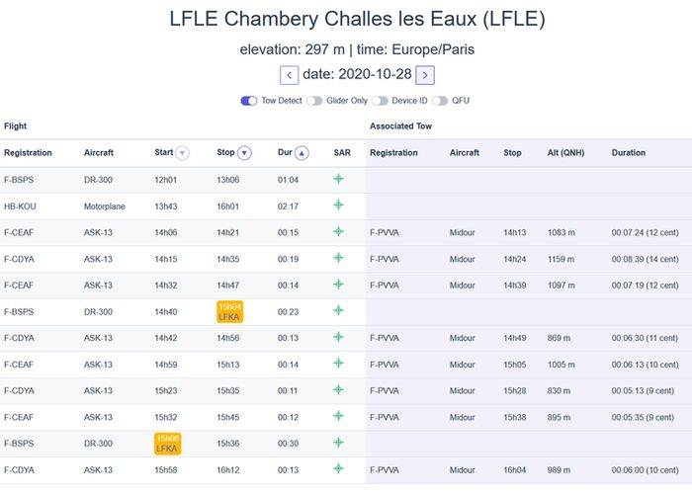Disable the Tow Detect toggle
692x495 pixels.
(249, 101)
